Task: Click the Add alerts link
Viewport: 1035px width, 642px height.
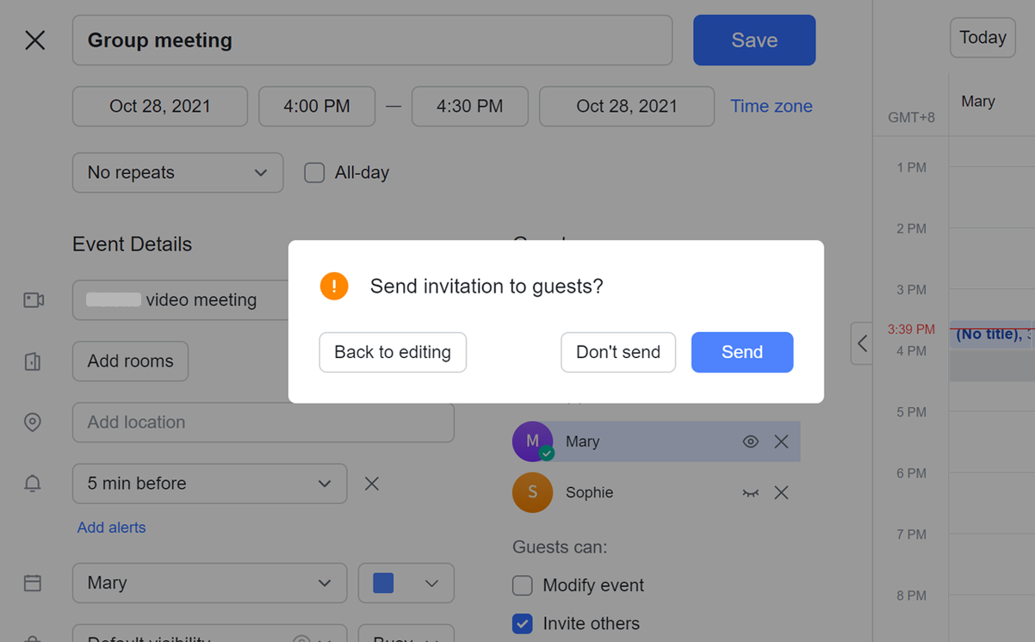Action: (x=111, y=528)
